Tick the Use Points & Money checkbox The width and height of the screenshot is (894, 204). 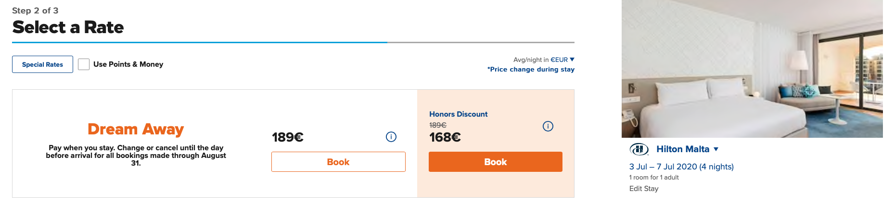click(84, 64)
